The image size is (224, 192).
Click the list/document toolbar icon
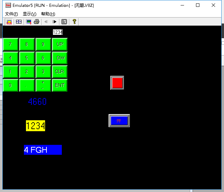64,22
